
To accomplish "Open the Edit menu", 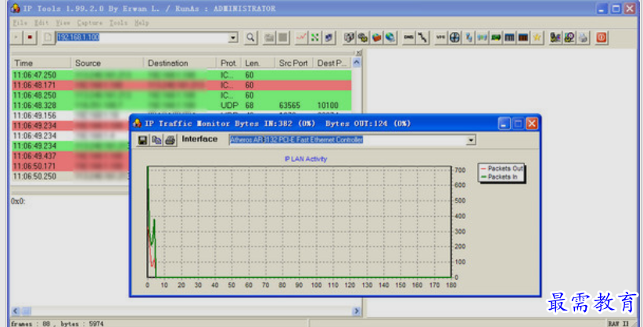I will (x=41, y=23).
